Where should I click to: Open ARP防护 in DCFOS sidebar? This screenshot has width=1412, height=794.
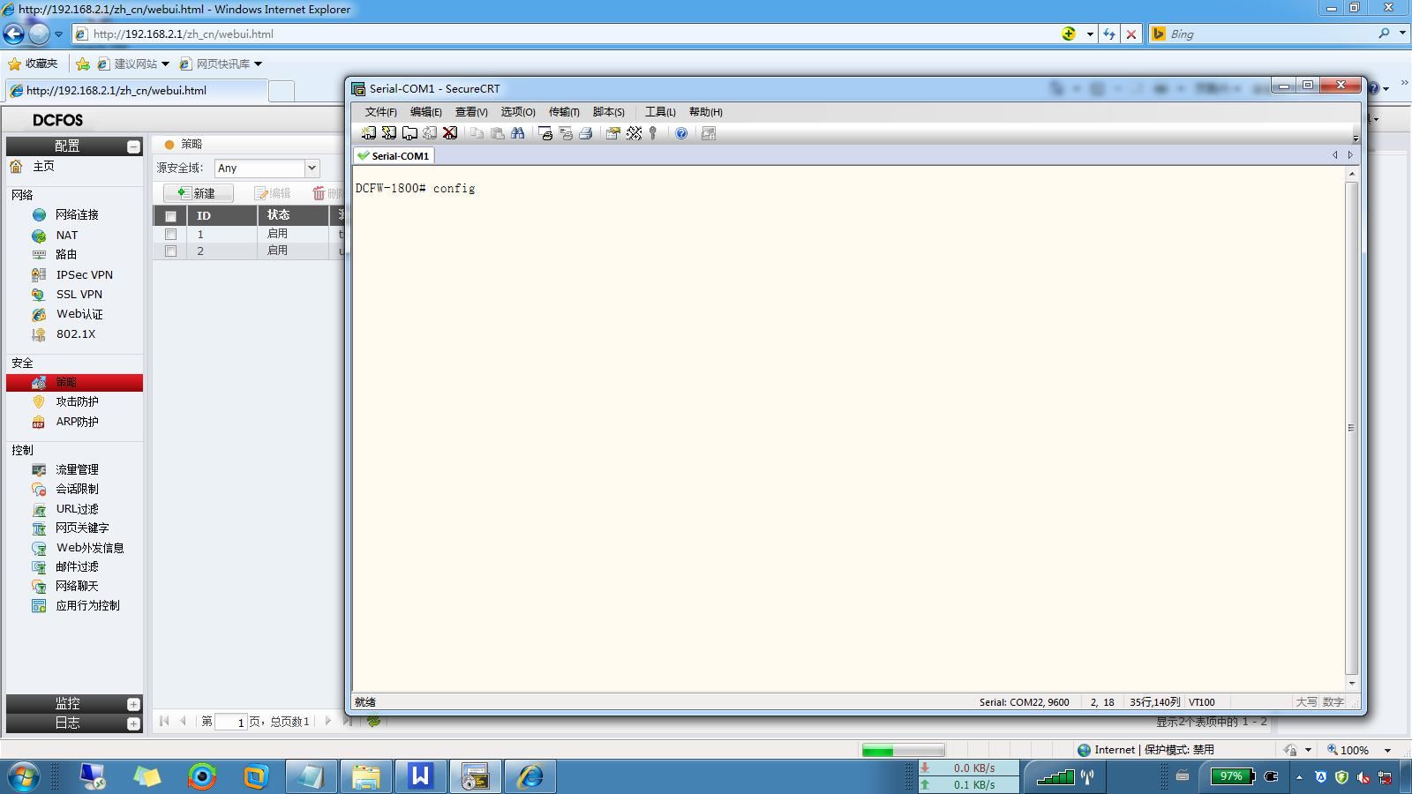77,422
